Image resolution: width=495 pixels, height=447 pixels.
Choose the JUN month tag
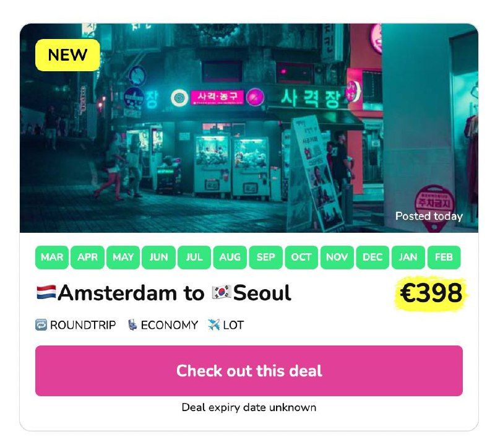coord(158,258)
